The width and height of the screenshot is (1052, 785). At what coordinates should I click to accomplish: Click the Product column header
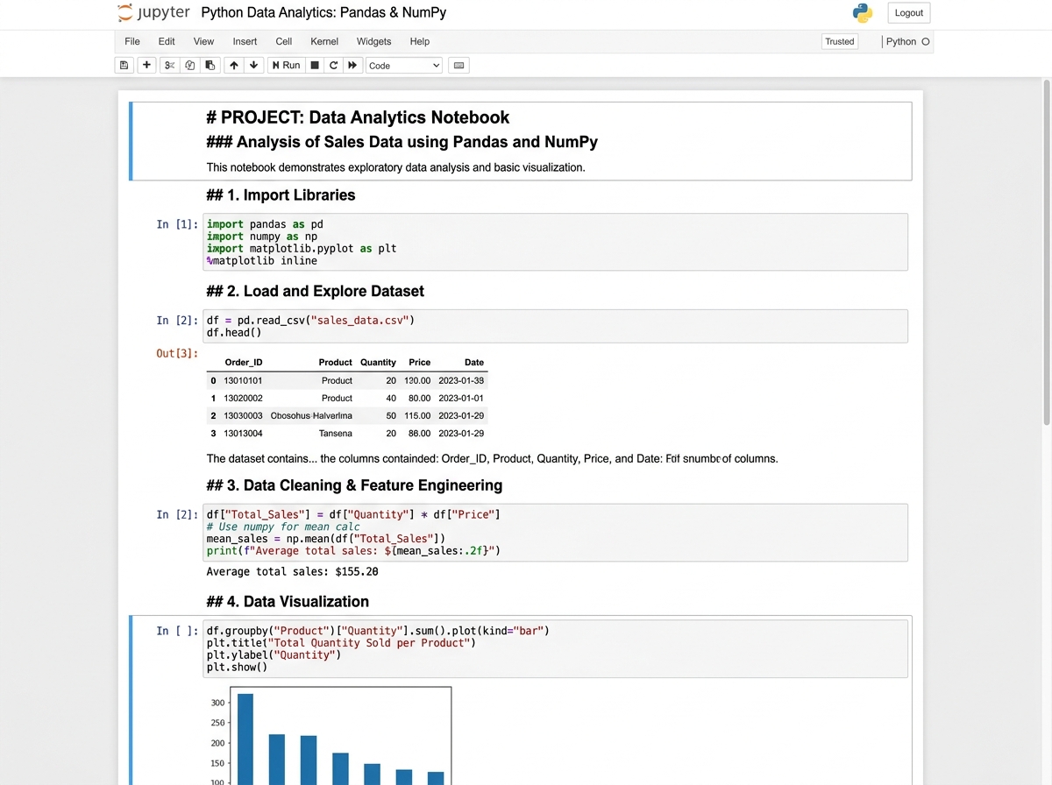coord(336,362)
